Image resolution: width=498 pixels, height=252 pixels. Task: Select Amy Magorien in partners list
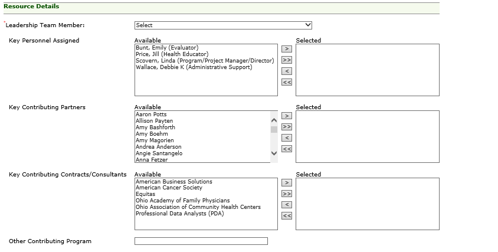(155, 140)
